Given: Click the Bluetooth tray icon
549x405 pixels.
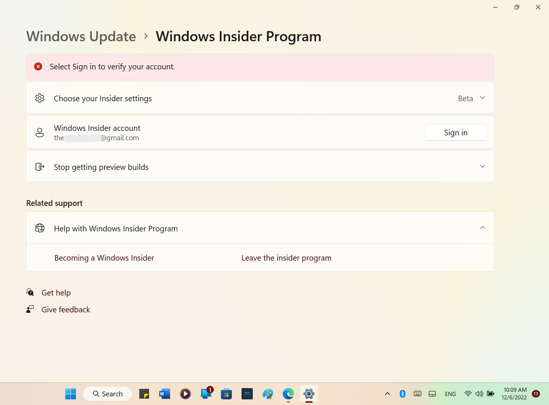Looking at the screenshot, I should coord(403,394).
